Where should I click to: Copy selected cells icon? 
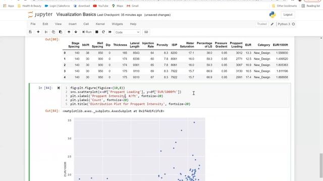[x=53, y=32]
